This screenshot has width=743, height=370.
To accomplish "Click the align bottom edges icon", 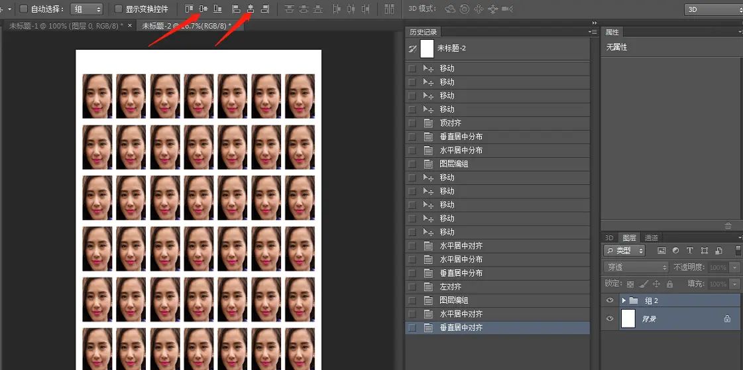I will point(217,9).
